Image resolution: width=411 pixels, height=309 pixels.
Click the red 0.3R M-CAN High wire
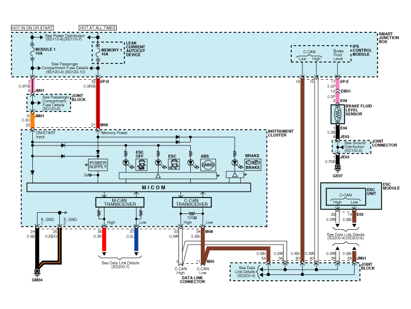[x=104, y=239]
